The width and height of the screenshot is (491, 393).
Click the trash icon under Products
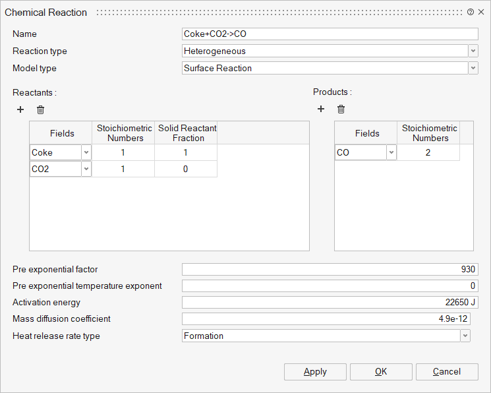[341, 109]
